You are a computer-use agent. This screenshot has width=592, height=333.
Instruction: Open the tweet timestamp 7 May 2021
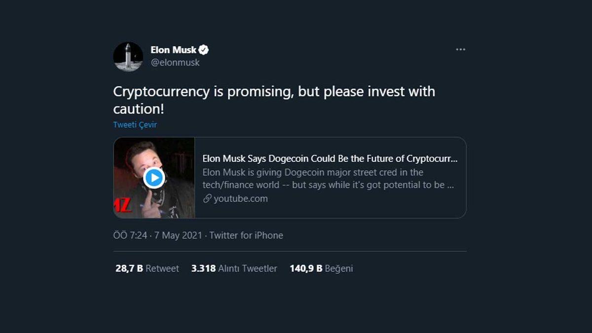[x=179, y=235]
